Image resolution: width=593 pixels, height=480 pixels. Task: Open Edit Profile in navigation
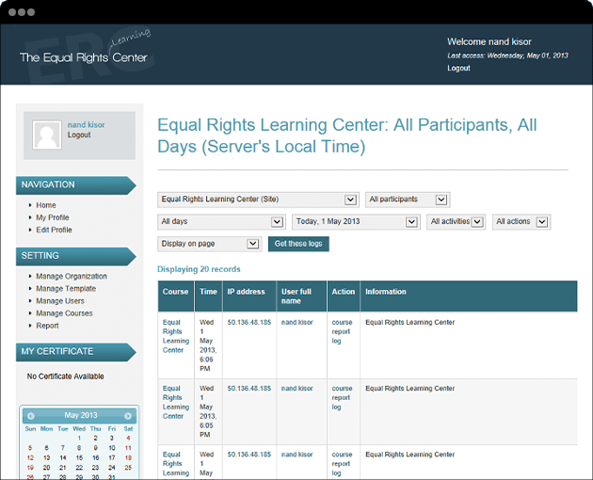(54, 230)
